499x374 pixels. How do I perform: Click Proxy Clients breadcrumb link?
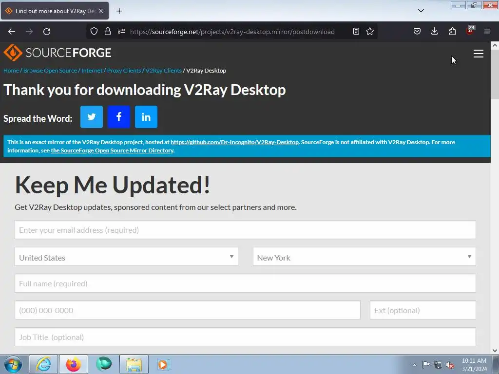tap(124, 71)
